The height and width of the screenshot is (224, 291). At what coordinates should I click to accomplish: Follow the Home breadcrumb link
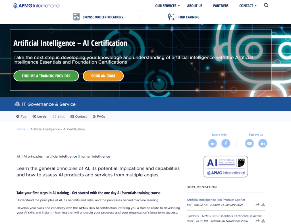point(21,129)
